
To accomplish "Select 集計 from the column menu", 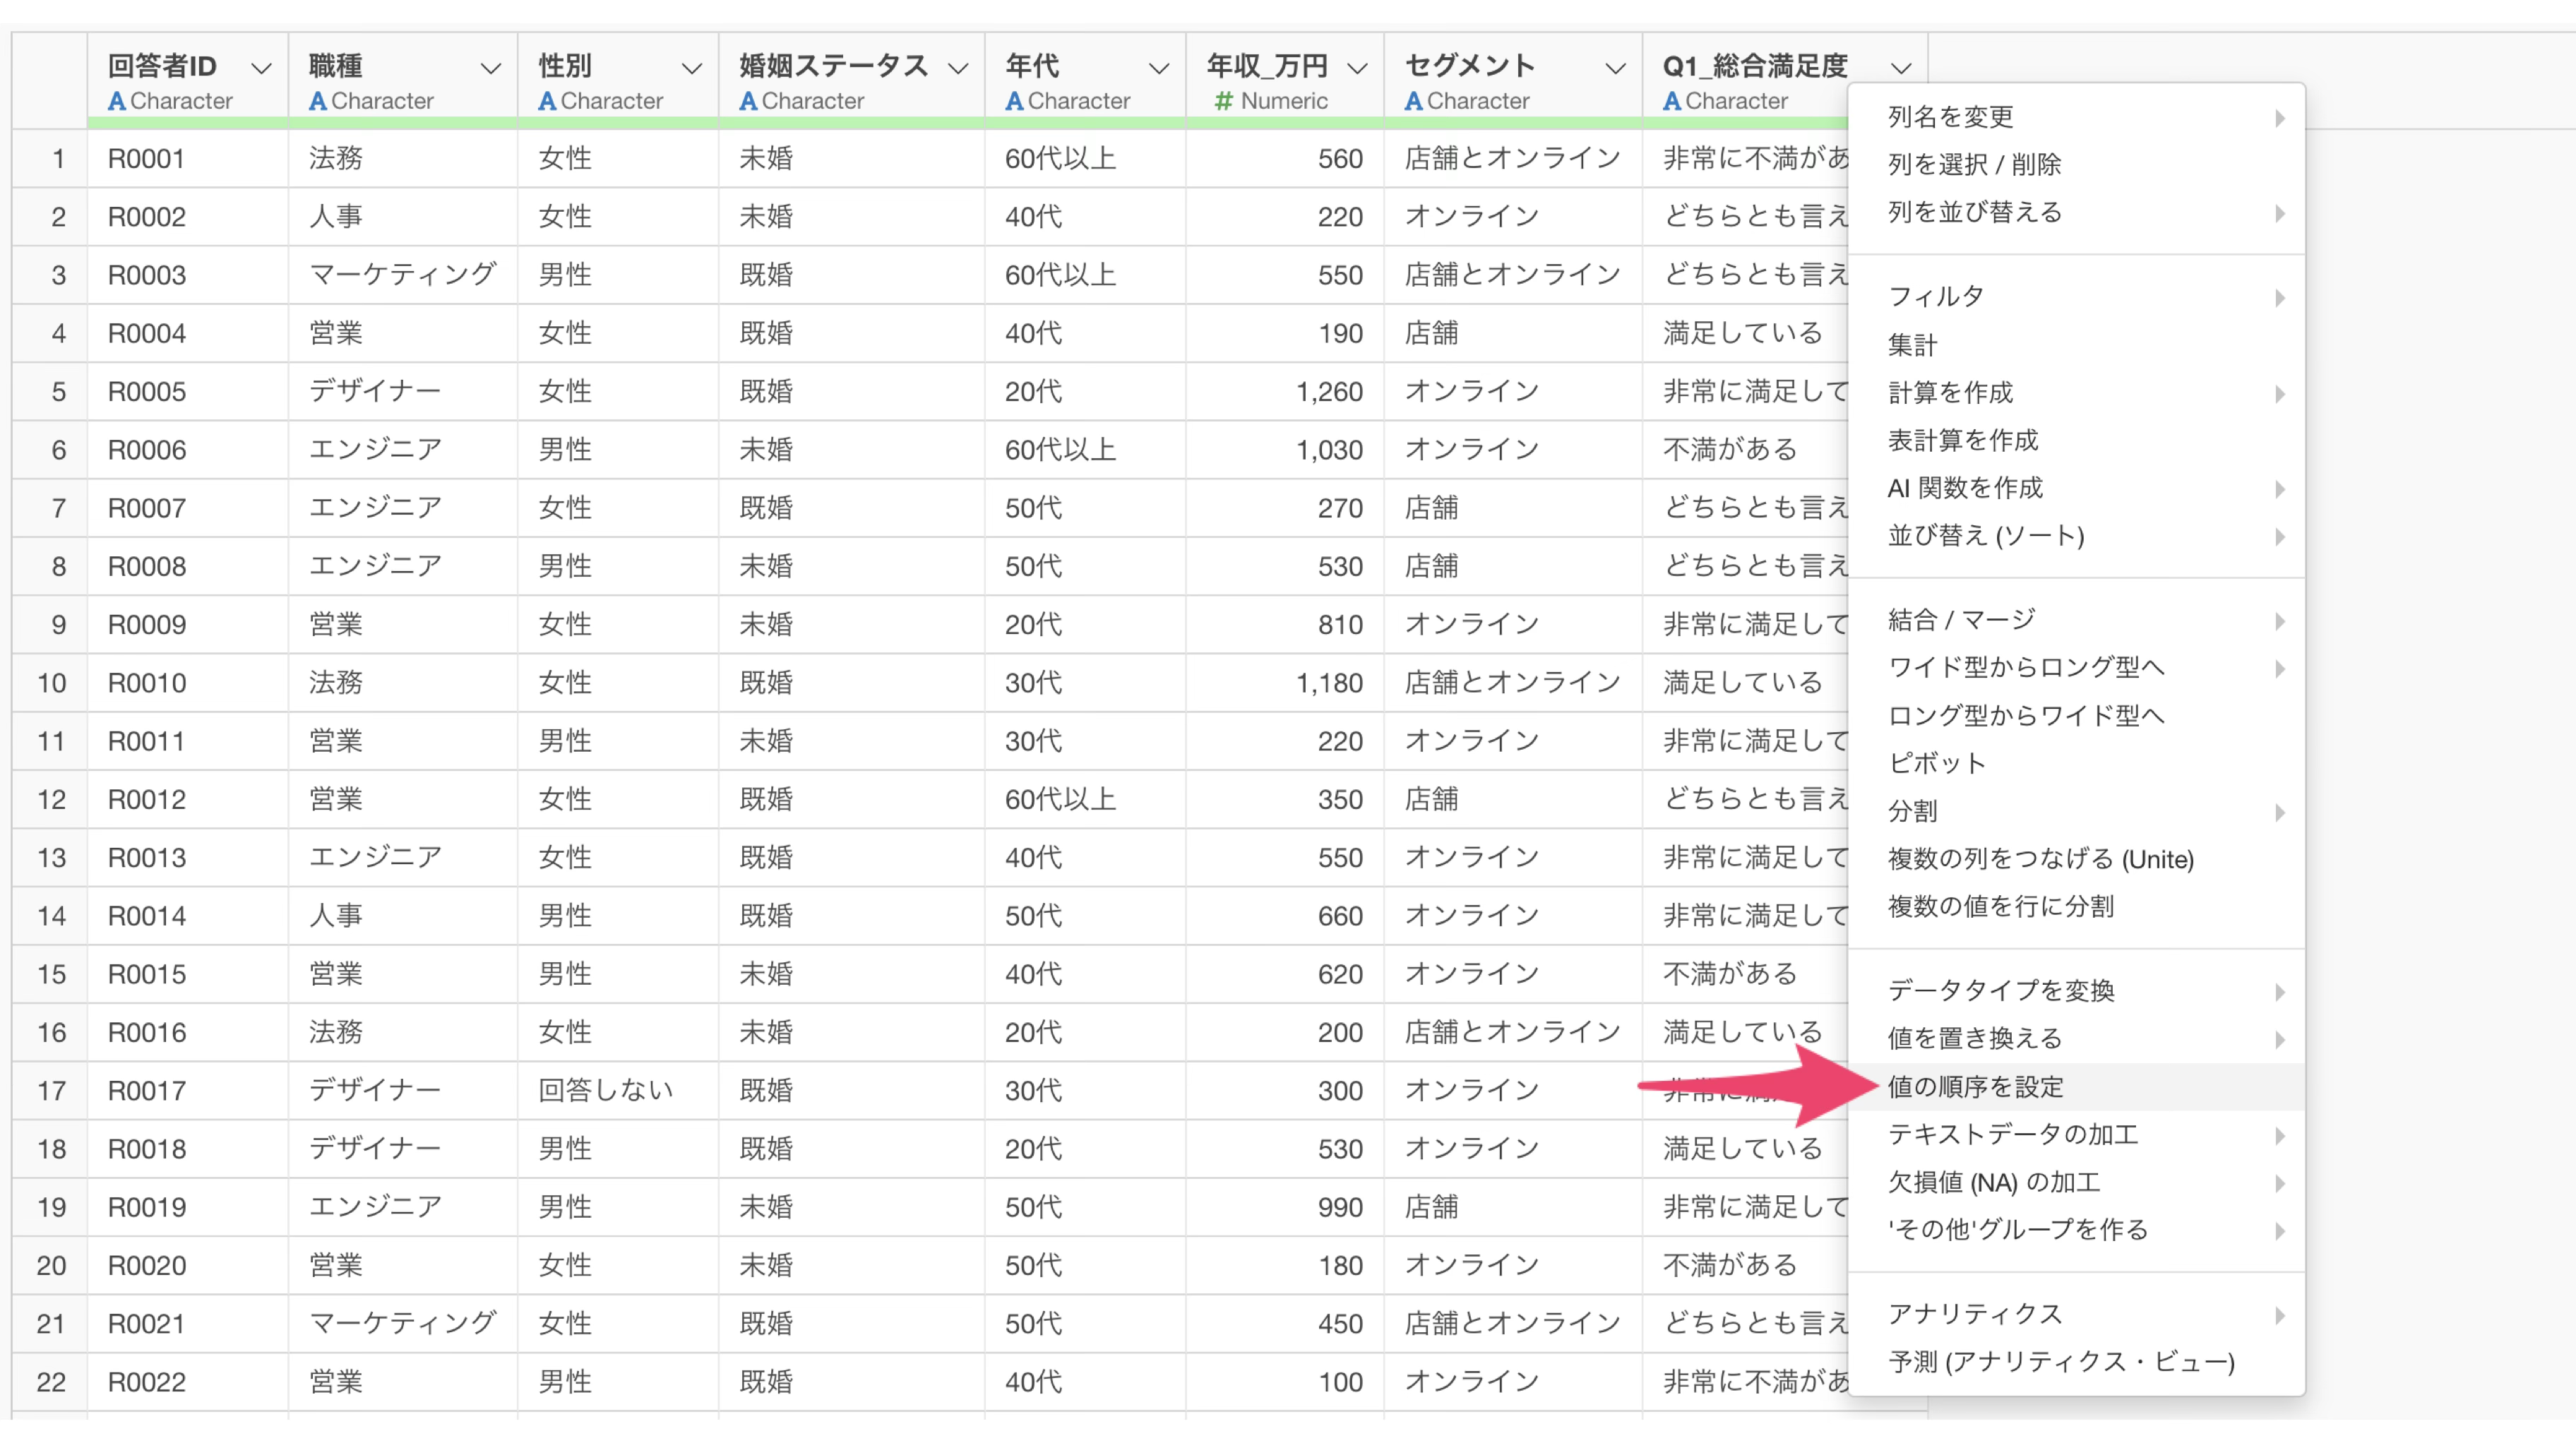I will (2076, 345).
